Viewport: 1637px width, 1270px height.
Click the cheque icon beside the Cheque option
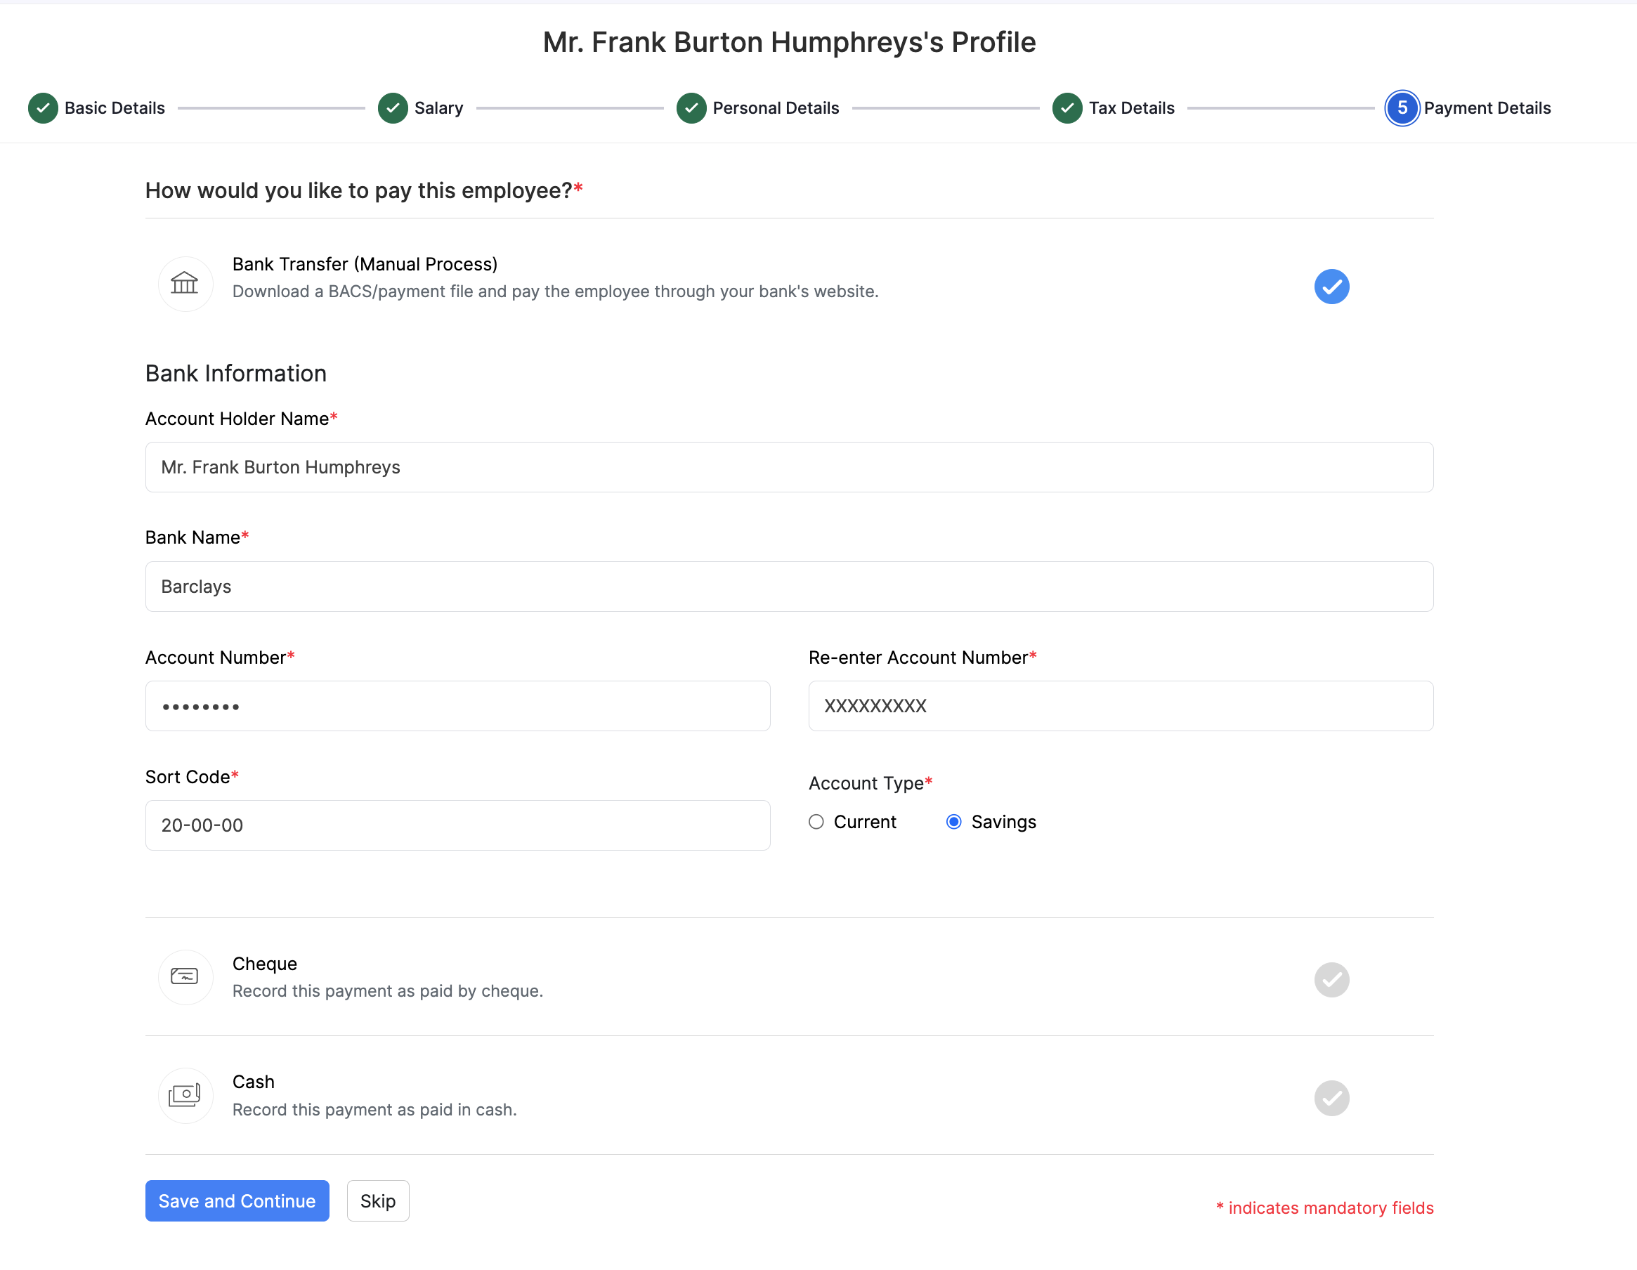pos(184,977)
